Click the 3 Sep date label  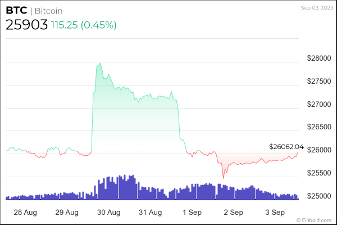click(275, 213)
